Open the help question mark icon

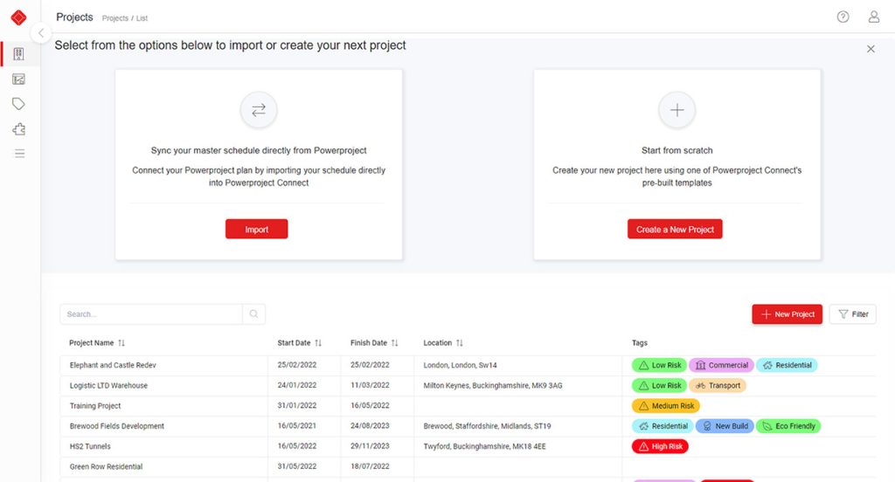[x=843, y=17]
